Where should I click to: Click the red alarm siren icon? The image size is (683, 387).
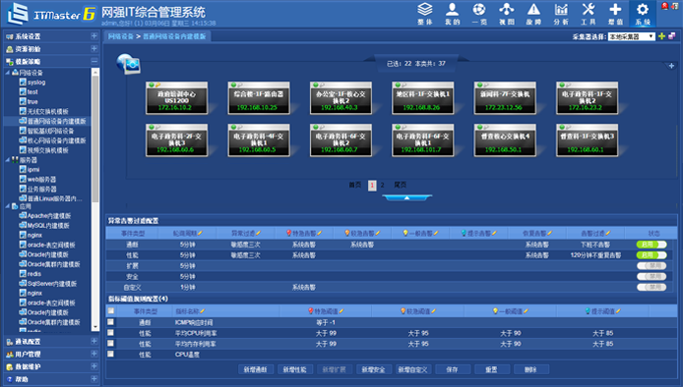[664, 6]
